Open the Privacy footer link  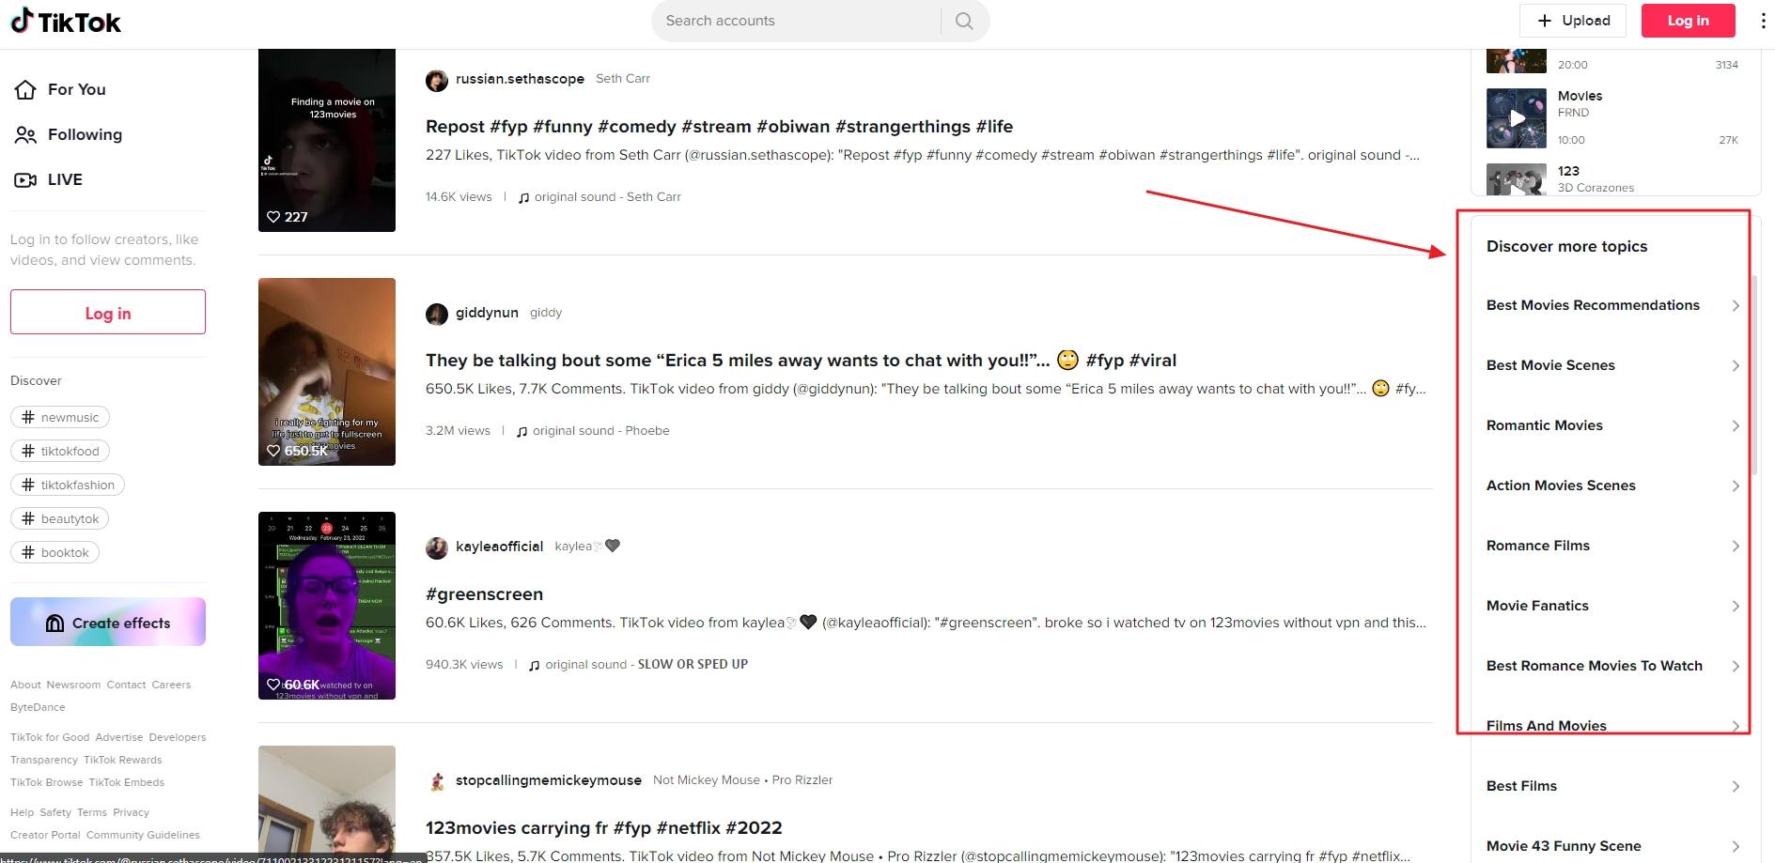coord(131,812)
